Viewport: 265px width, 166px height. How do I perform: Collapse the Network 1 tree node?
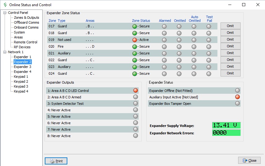pos(5,52)
